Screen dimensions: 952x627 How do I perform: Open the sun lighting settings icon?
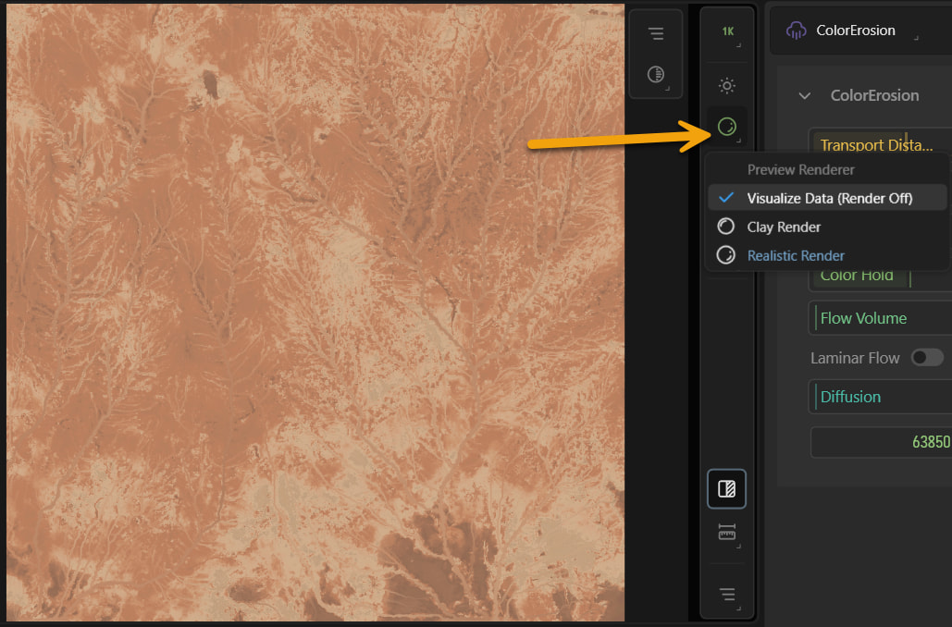[x=727, y=86]
